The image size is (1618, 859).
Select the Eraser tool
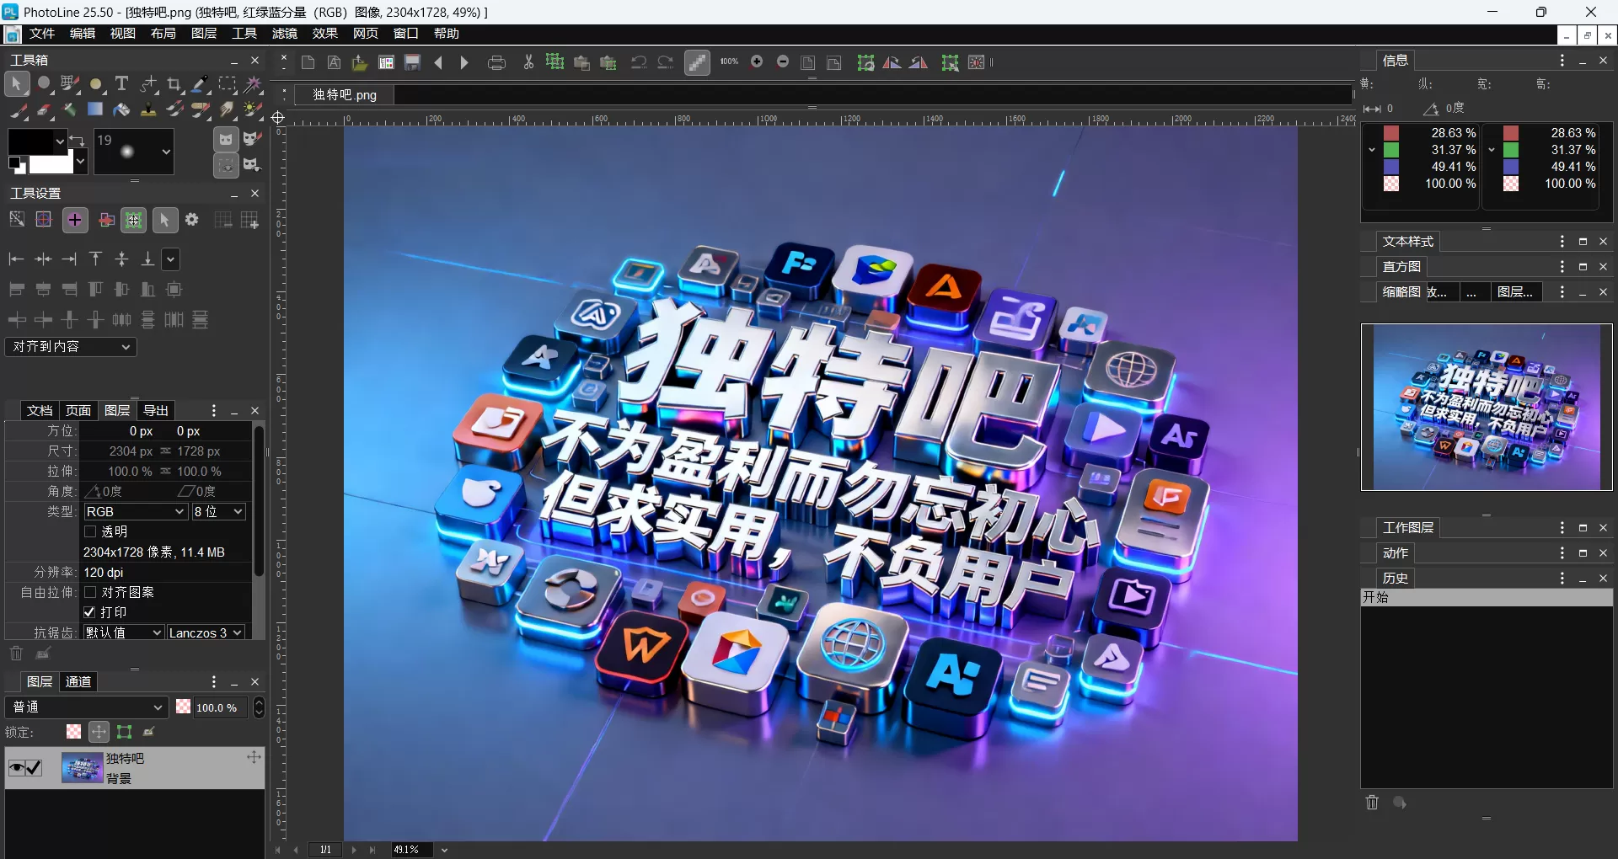(x=43, y=110)
